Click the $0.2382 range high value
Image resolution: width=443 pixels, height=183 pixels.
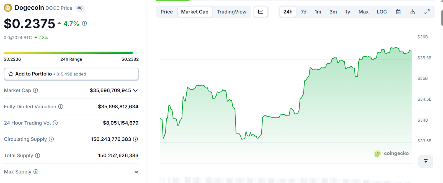pos(130,59)
